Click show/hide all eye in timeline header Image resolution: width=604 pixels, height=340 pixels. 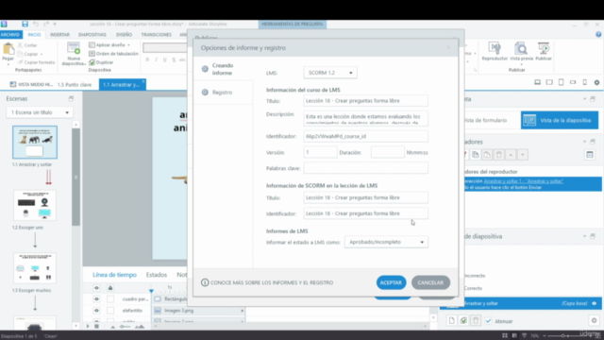96,288
